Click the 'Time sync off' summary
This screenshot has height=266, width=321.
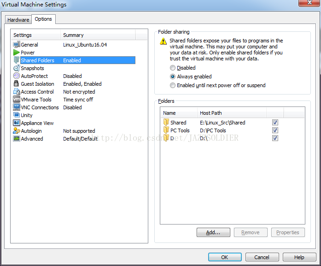click(78, 100)
